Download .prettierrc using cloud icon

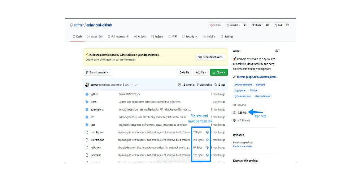[x=207, y=155]
